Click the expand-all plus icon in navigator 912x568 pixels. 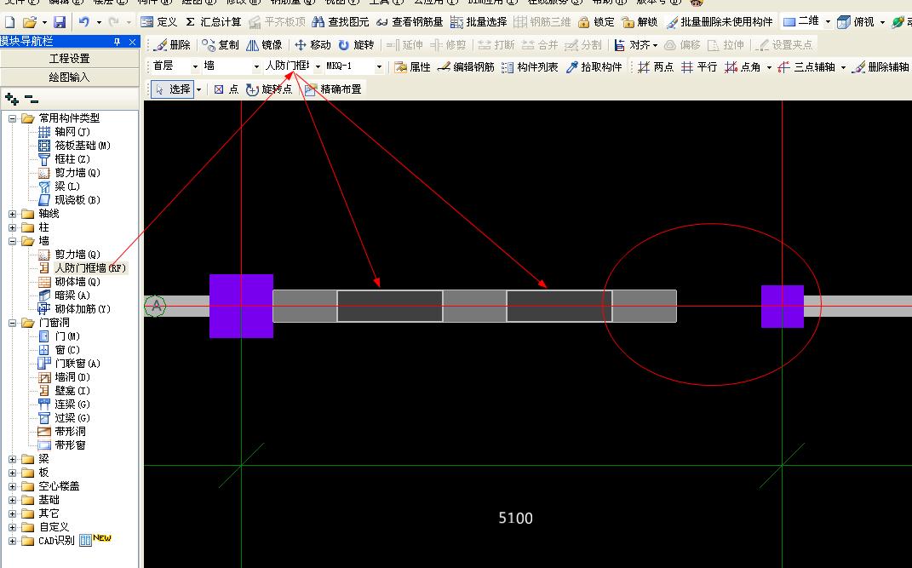[x=12, y=99]
